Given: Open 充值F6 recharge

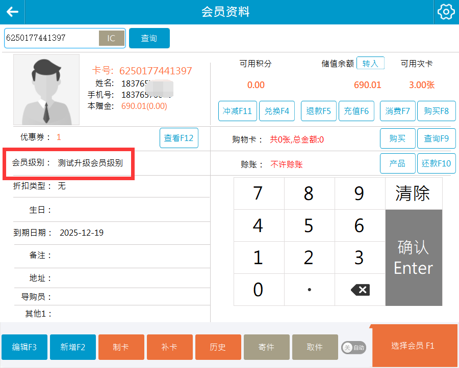Looking at the screenshot, I should [356, 111].
